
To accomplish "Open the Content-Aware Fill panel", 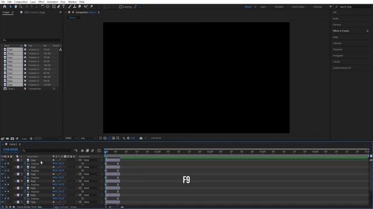I will (342, 68).
